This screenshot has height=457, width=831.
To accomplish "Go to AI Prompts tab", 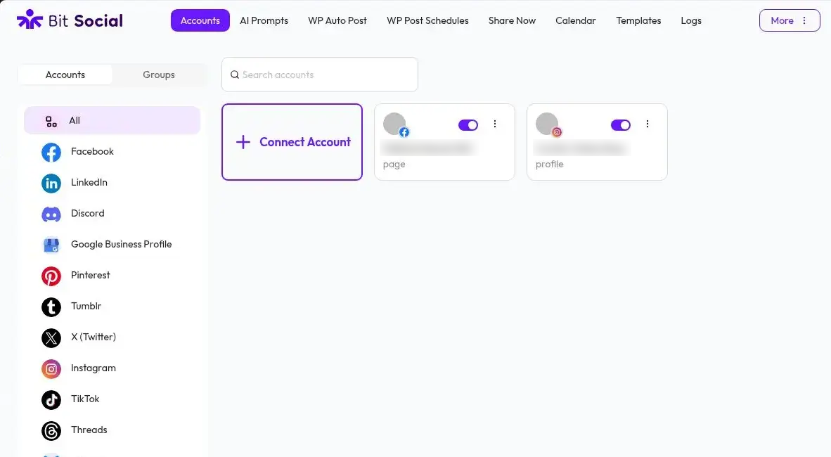I will click(264, 20).
